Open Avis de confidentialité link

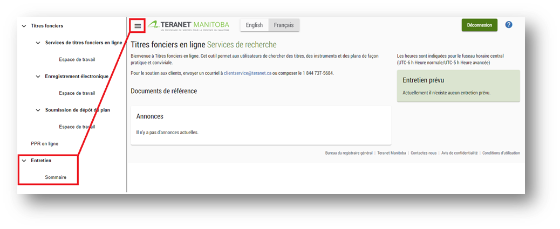tap(459, 153)
